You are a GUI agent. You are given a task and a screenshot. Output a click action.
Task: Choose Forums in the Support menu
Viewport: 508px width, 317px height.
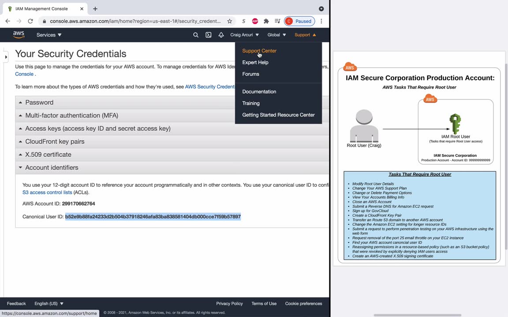pos(251,74)
